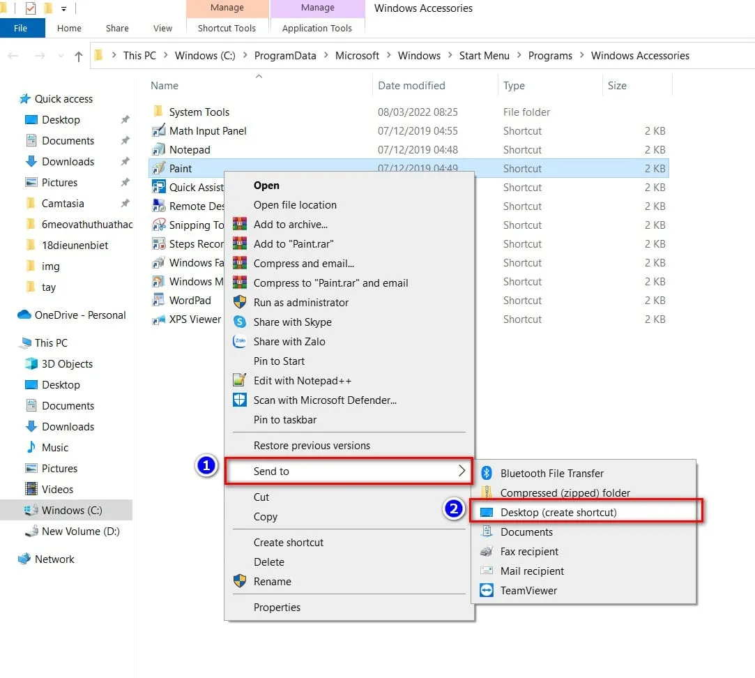The height and width of the screenshot is (678, 755).
Task: Click the Skype icon next to Share with Skype
Action: coord(238,322)
